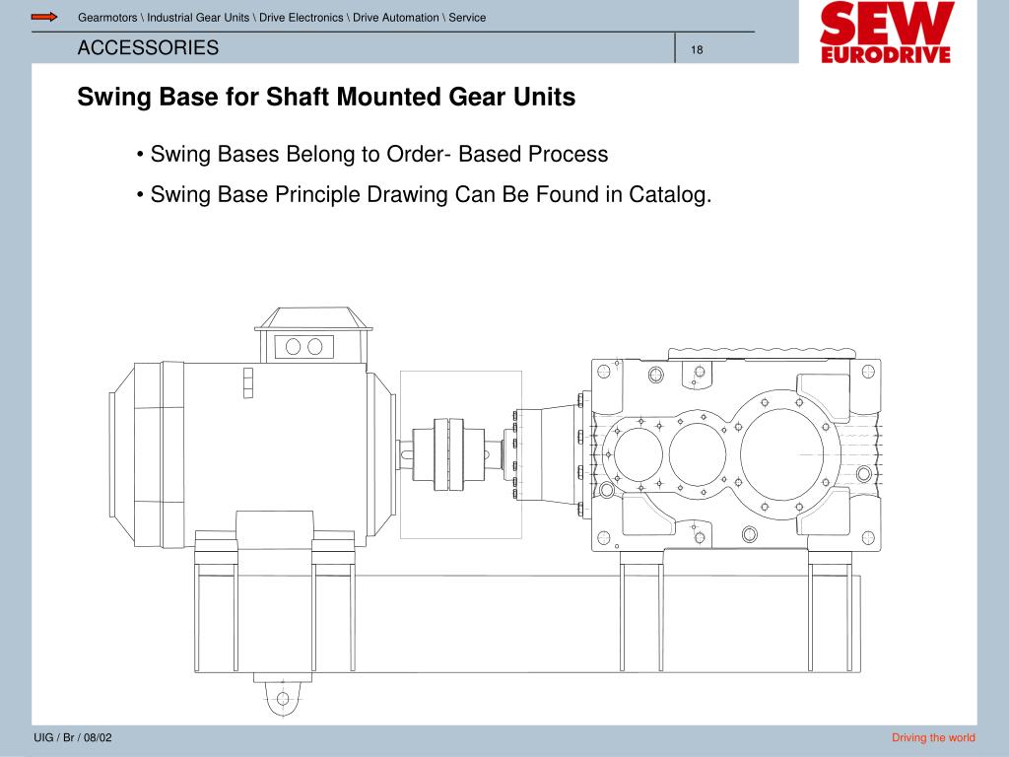Click the swing base frame beam
1009x757 pixels.
point(528,624)
